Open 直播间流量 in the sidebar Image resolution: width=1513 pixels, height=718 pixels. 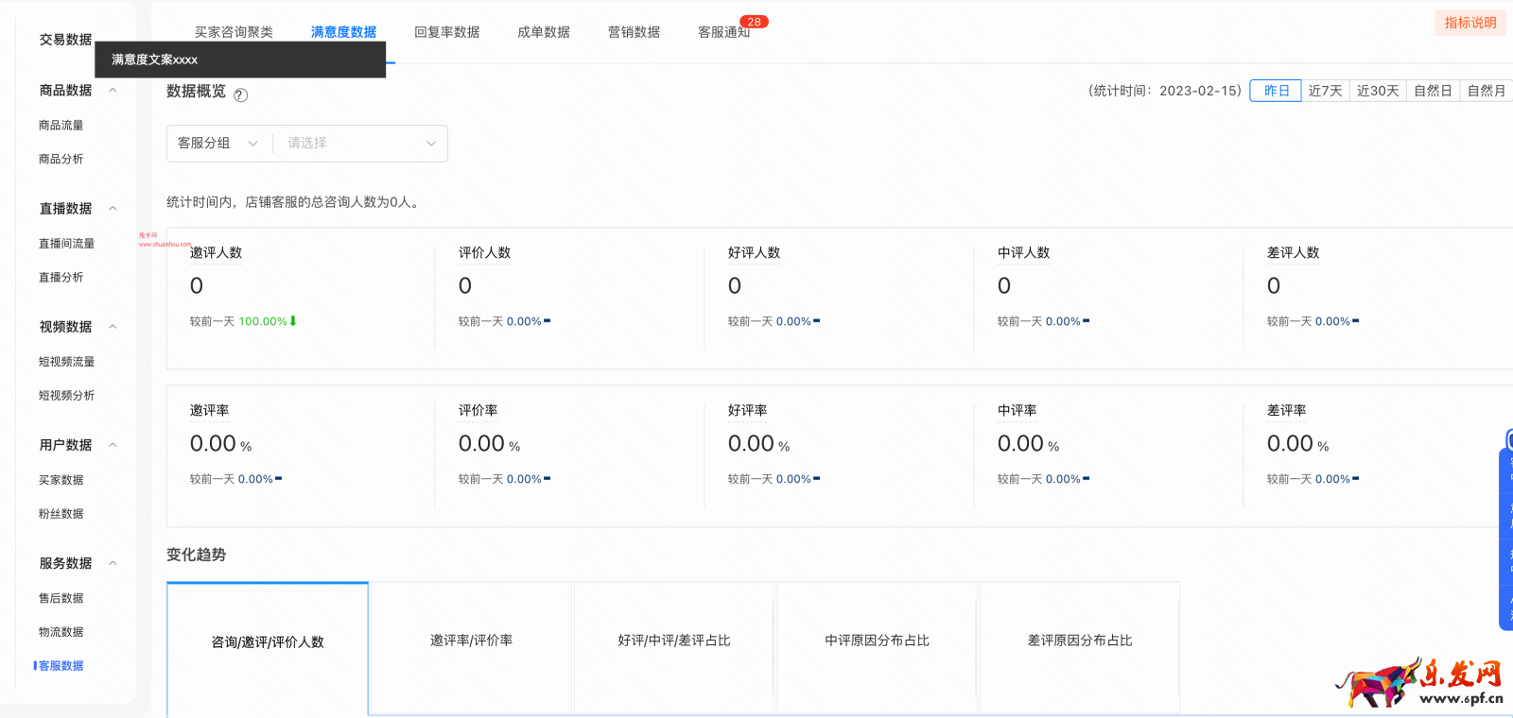tap(66, 244)
